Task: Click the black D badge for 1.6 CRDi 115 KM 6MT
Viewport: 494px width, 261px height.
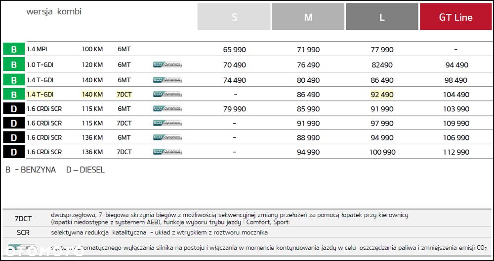Action: click(x=14, y=109)
